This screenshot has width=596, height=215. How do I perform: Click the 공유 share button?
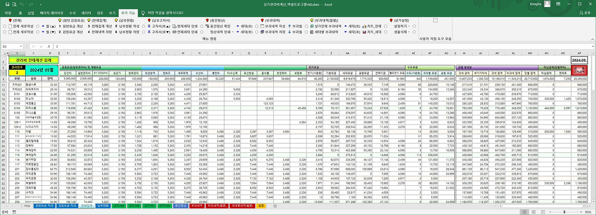[586, 13]
